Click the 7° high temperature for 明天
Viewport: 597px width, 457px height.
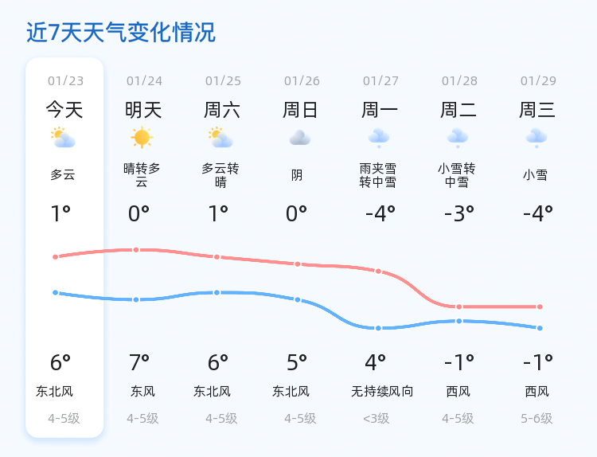[139, 362]
